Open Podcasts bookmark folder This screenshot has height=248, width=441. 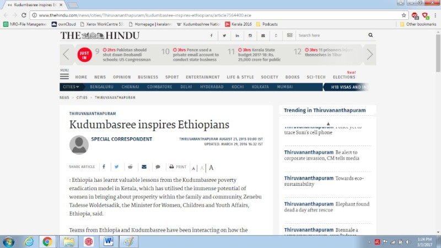267,24
